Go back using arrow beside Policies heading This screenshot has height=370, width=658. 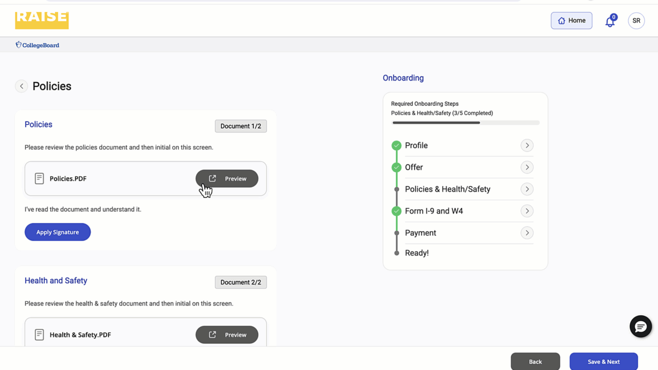21,86
